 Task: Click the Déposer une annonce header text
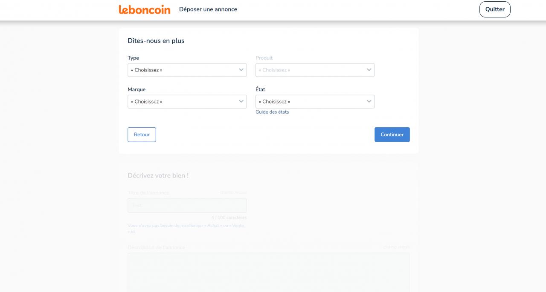click(x=208, y=9)
